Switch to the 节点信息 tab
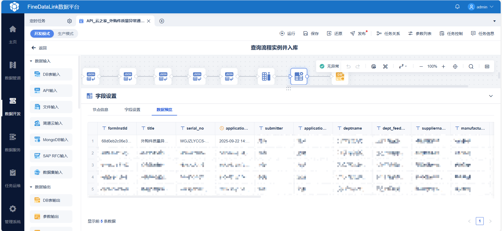 click(100, 110)
